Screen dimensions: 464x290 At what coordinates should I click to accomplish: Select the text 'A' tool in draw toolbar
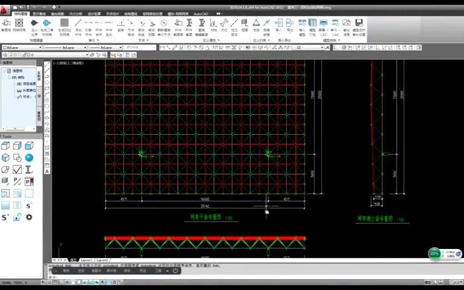(x=47, y=171)
